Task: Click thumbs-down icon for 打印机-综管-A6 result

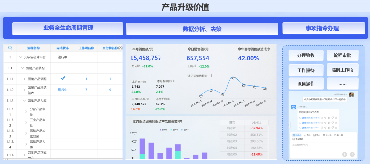Action: tap(332, 123)
